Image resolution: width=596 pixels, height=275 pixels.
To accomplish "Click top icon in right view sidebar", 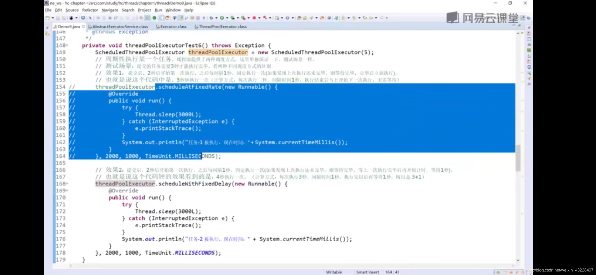I will (529, 28).
